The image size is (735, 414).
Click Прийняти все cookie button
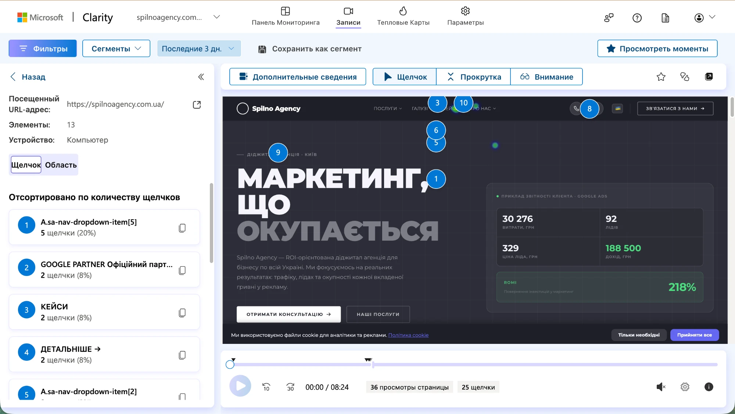(695, 335)
